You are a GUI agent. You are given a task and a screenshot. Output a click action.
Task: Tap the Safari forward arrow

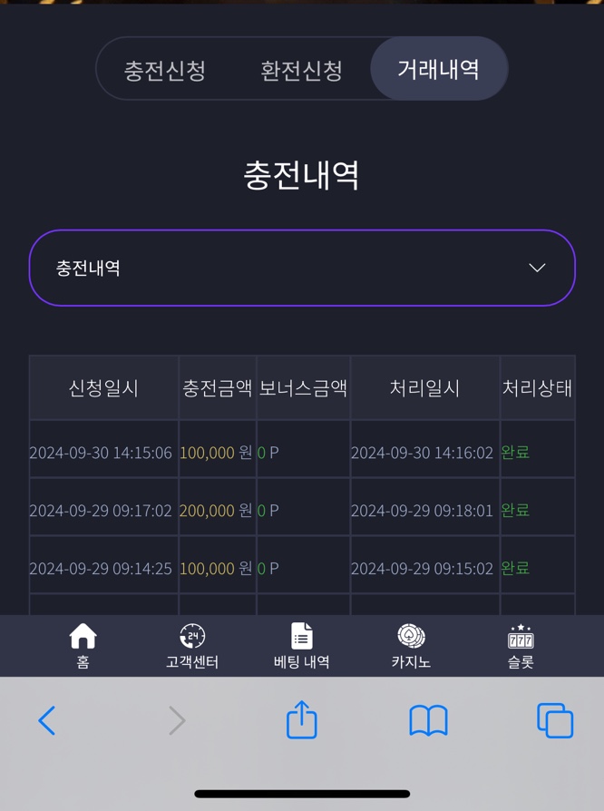177,720
